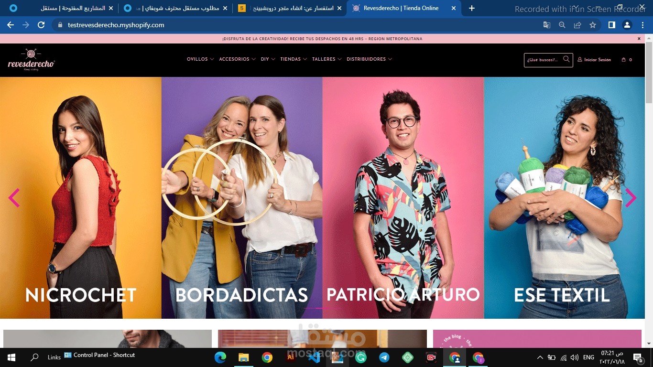
Task: Launch Microsoft Edge from the taskbar
Action: (x=220, y=357)
